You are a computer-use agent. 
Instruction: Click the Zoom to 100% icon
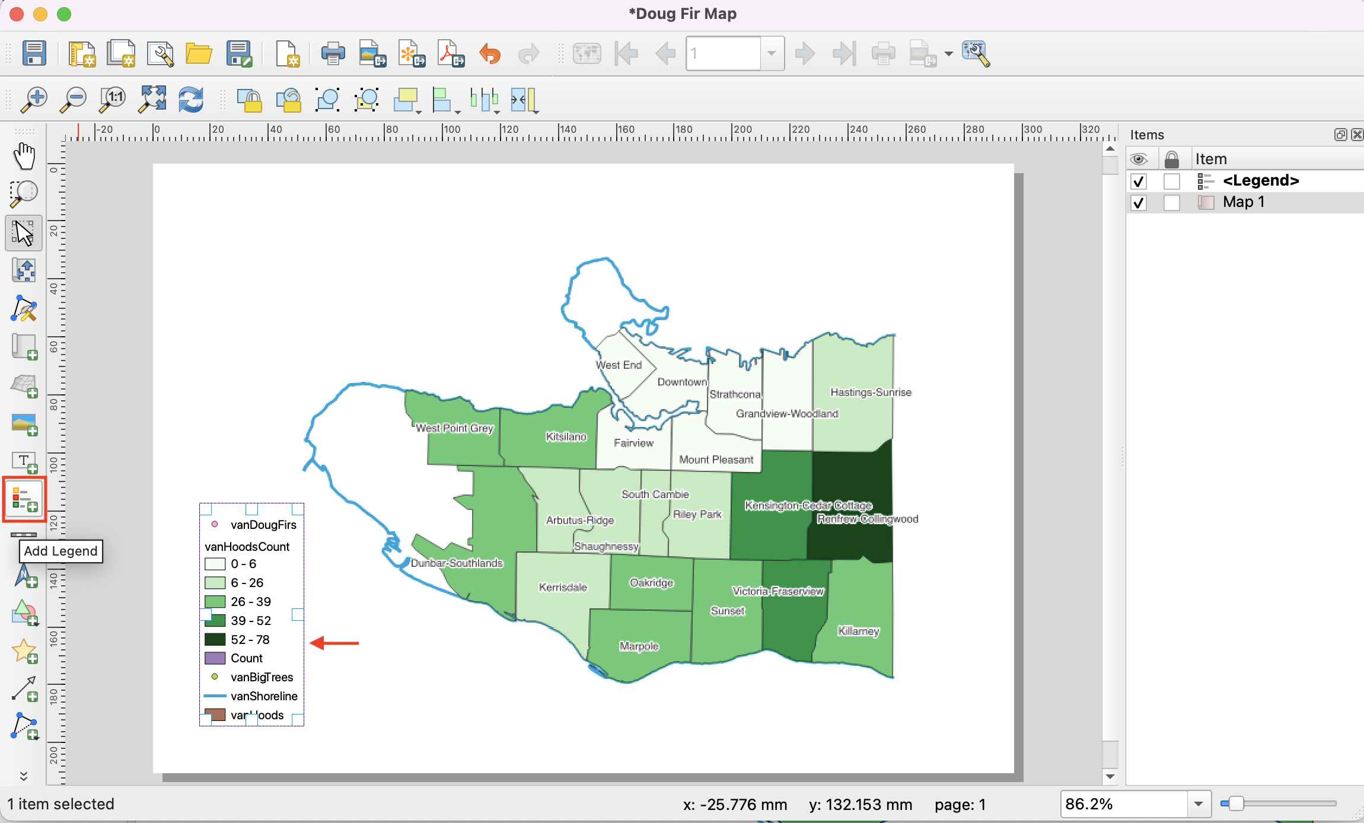[x=113, y=99]
